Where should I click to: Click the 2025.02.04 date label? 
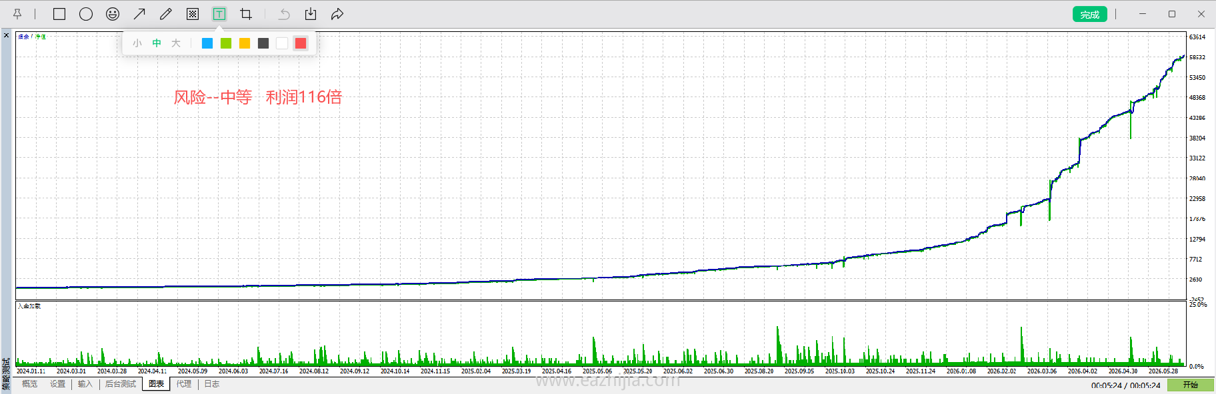[476, 371]
